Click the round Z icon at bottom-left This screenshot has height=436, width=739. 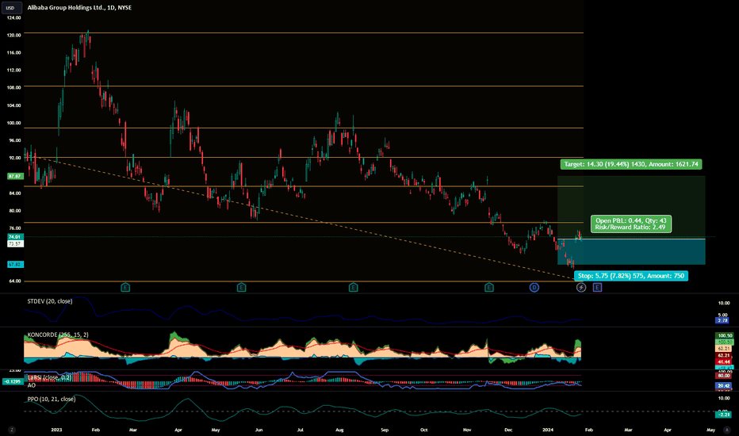(x=12, y=430)
